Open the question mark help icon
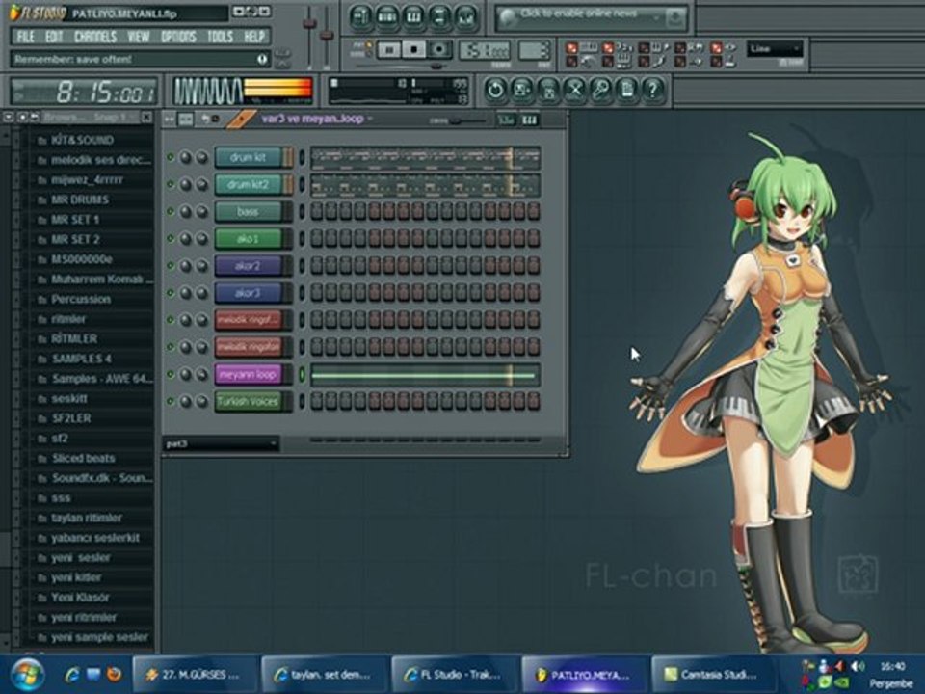The image size is (925, 694). tap(653, 90)
